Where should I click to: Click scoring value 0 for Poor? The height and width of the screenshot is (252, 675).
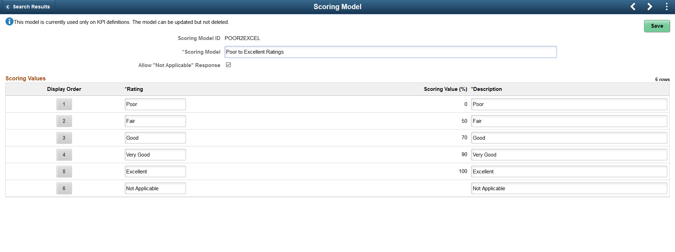[466, 104]
